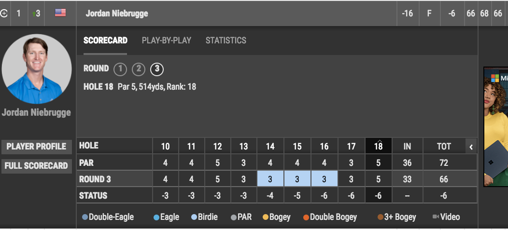
Task: Select hole 14 column header
Action: (x=270, y=146)
